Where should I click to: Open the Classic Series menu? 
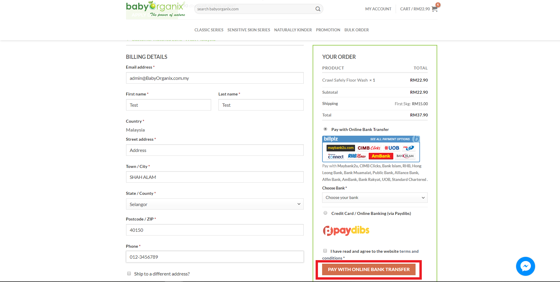click(209, 30)
